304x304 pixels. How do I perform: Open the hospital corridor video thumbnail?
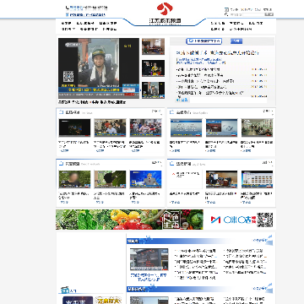pyautogui.click(x=257, y=128)
